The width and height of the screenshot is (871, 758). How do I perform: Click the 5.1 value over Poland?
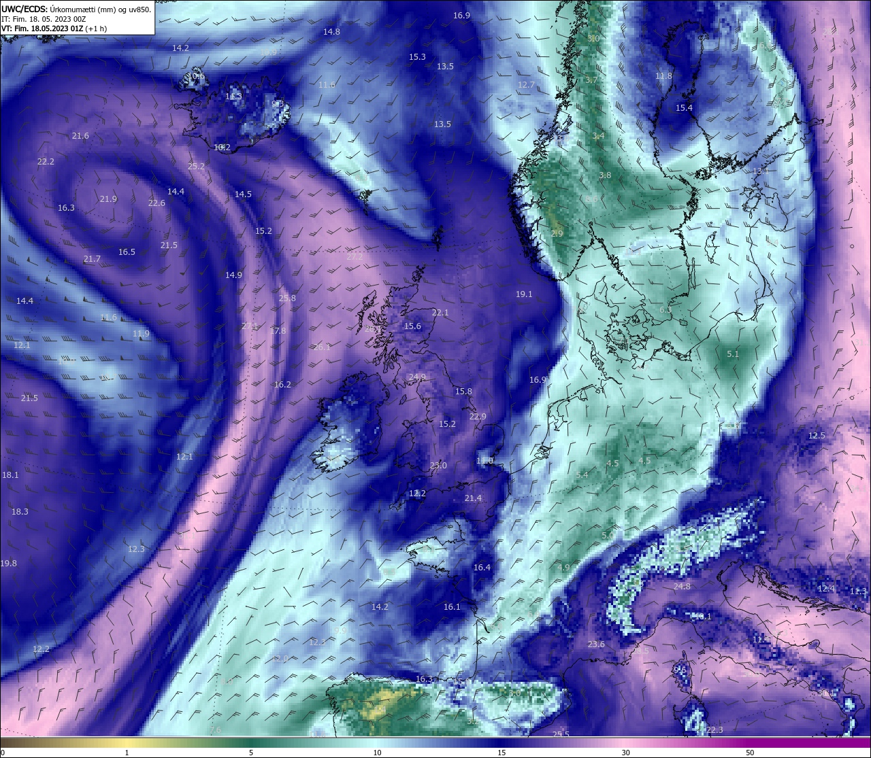pos(733,354)
